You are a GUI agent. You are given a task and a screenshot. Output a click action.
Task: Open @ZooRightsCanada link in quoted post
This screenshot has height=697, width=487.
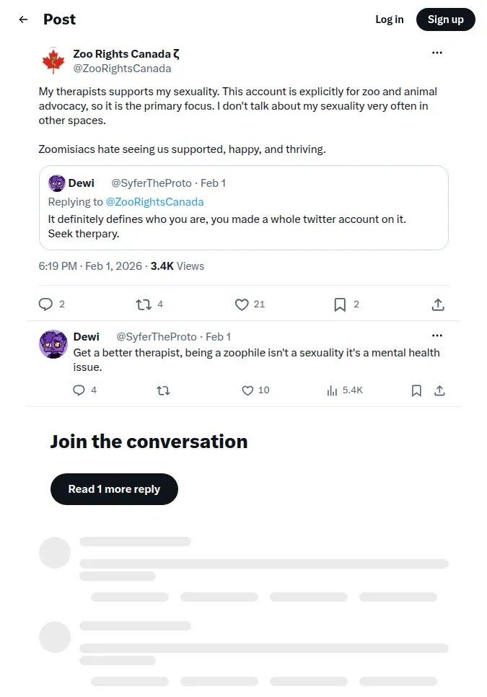(154, 202)
